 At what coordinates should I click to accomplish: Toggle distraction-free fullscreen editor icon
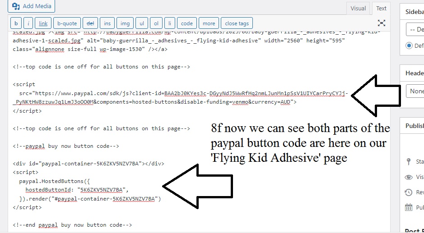click(381, 23)
